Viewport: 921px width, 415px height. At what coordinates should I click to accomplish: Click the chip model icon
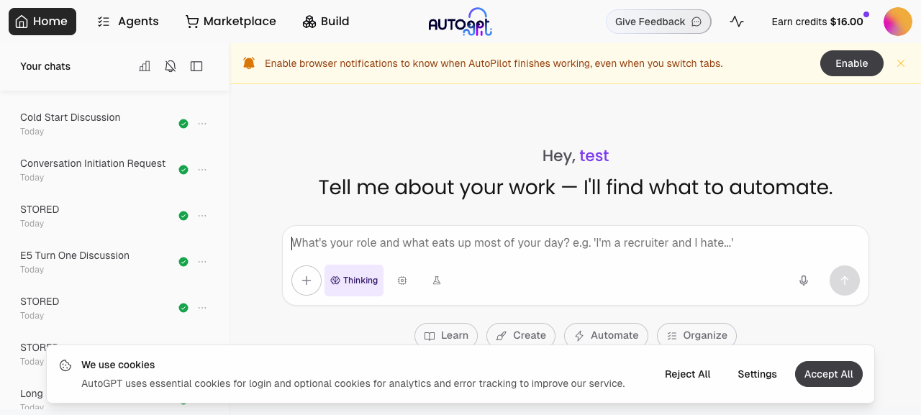click(x=402, y=281)
